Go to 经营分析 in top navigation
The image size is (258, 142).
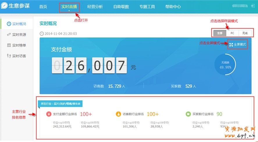(x=95, y=6)
